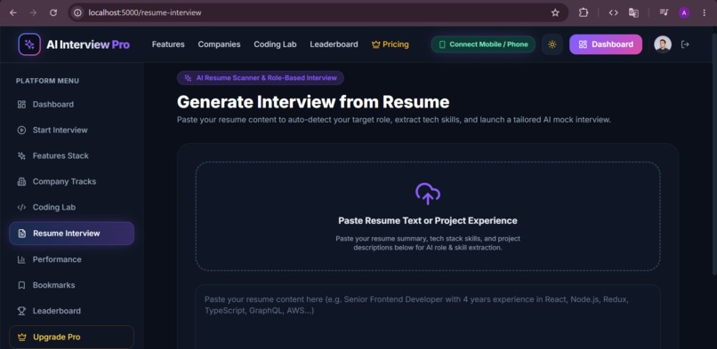
Task: Click the Dashboard sidebar grid icon
Action: coord(21,105)
